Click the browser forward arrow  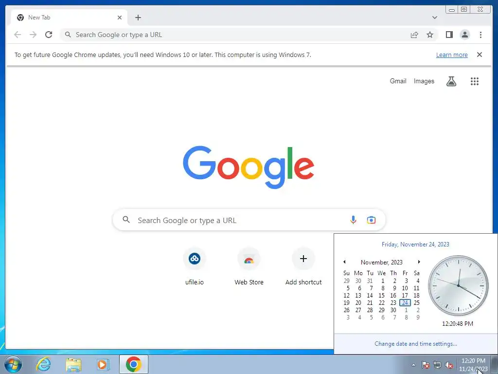[33, 35]
